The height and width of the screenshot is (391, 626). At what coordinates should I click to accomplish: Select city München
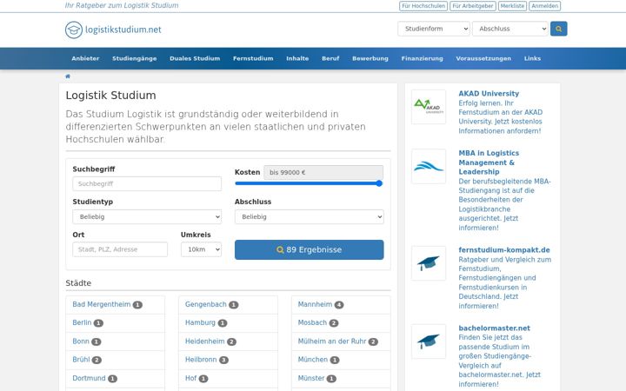coord(313,360)
